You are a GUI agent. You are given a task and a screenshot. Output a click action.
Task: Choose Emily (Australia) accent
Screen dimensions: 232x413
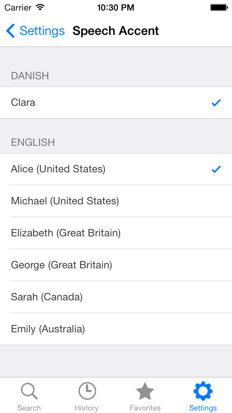coord(116,329)
